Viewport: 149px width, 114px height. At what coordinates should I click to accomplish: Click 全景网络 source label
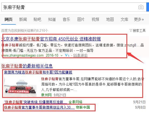75,102
